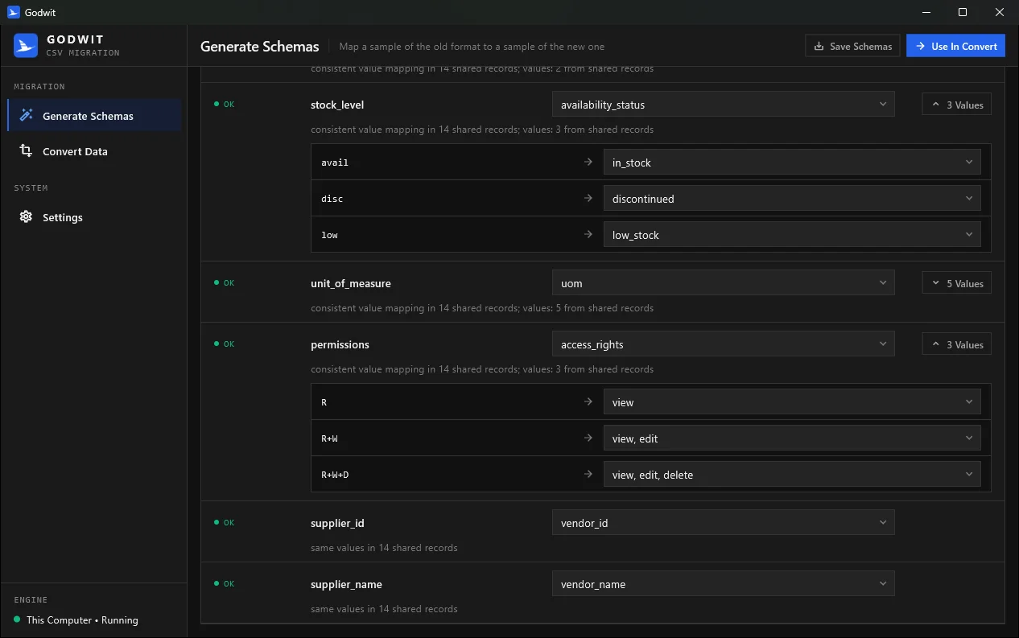
Task: Click the 'avail' source value
Action: pos(334,163)
